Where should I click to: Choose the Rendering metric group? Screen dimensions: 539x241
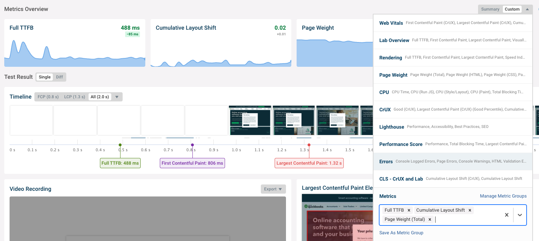(x=453, y=58)
